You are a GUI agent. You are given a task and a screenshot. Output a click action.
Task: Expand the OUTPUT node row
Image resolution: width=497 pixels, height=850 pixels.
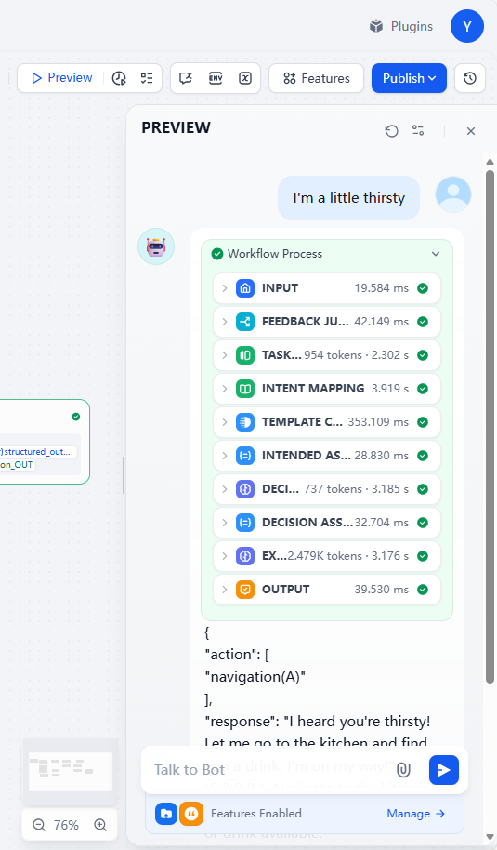point(327,590)
